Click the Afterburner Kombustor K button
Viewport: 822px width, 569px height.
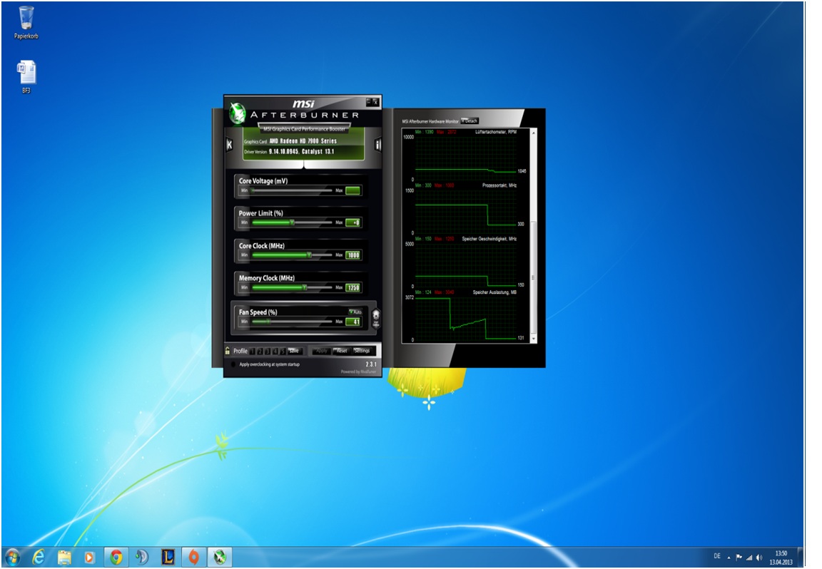point(229,145)
